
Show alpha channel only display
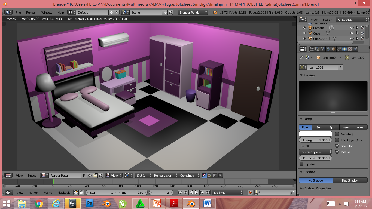pos(215,176)
